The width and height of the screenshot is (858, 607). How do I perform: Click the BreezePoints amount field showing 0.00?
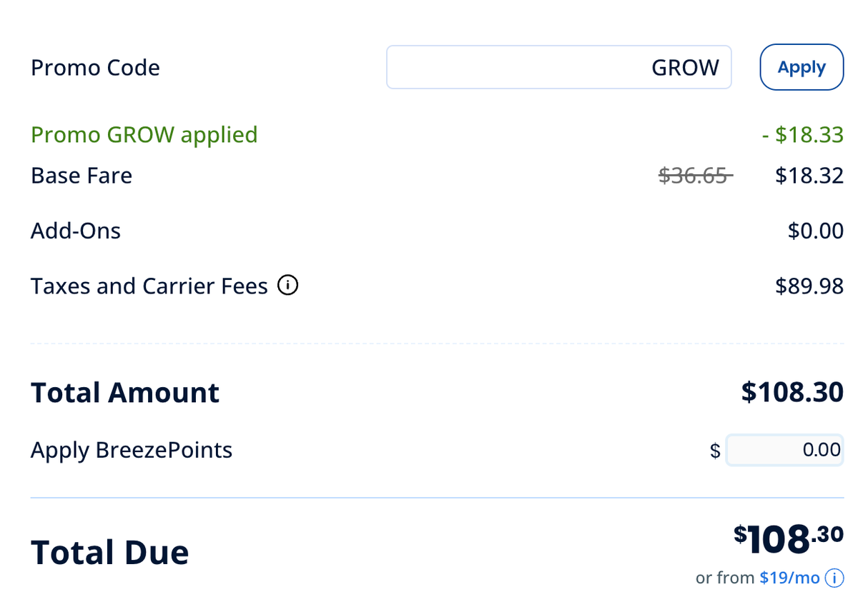tap(784, 450)
